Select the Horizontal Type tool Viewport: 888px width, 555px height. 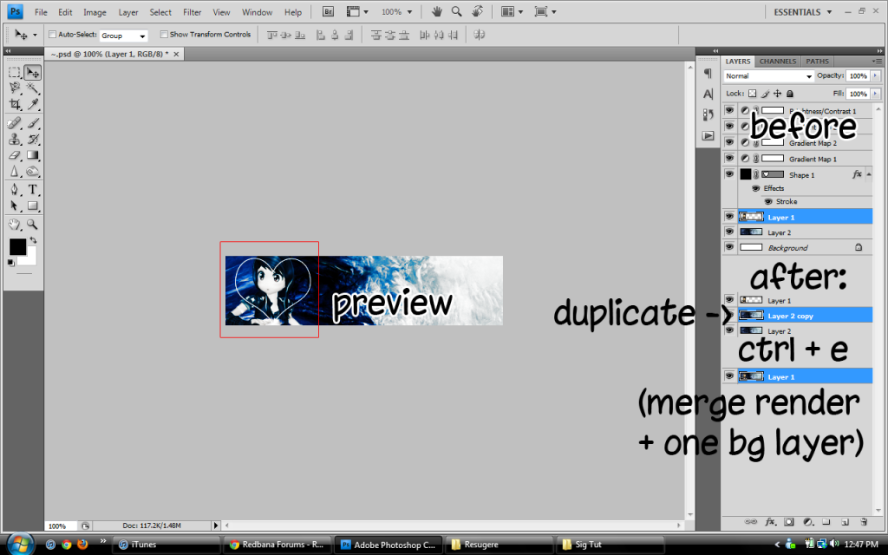coord(32,190)
